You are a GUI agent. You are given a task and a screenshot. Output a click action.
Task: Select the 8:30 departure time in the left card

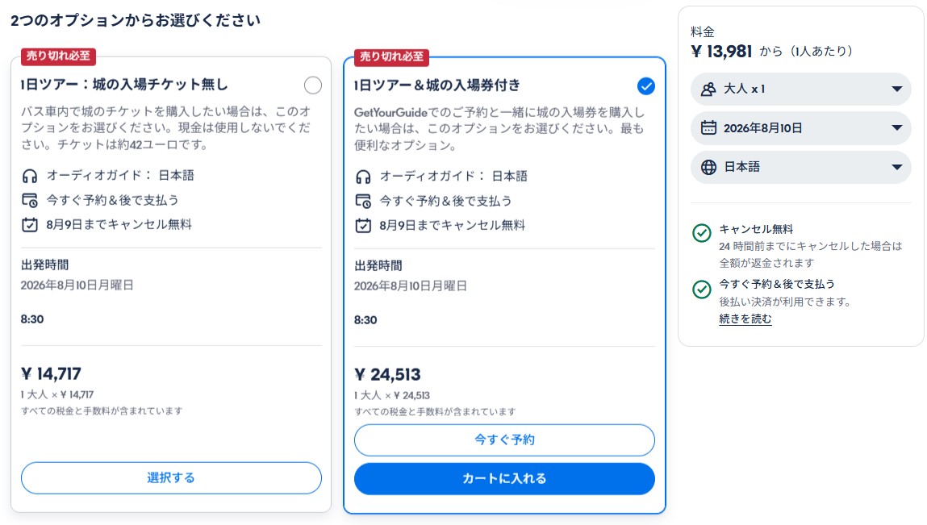click(x=32, y=319)
